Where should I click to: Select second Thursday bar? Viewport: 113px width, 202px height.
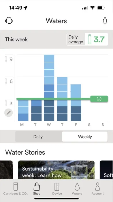[x=62, y=99]
